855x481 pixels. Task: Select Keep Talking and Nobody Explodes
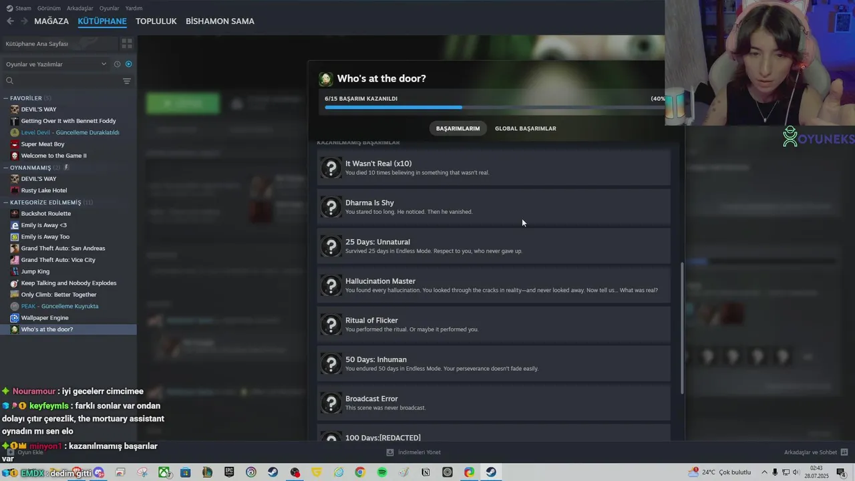69,283
